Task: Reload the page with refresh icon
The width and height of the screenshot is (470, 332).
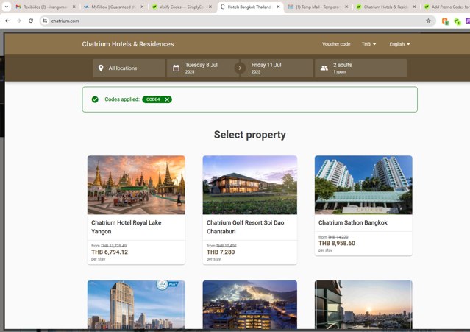Action: [31, 21]
